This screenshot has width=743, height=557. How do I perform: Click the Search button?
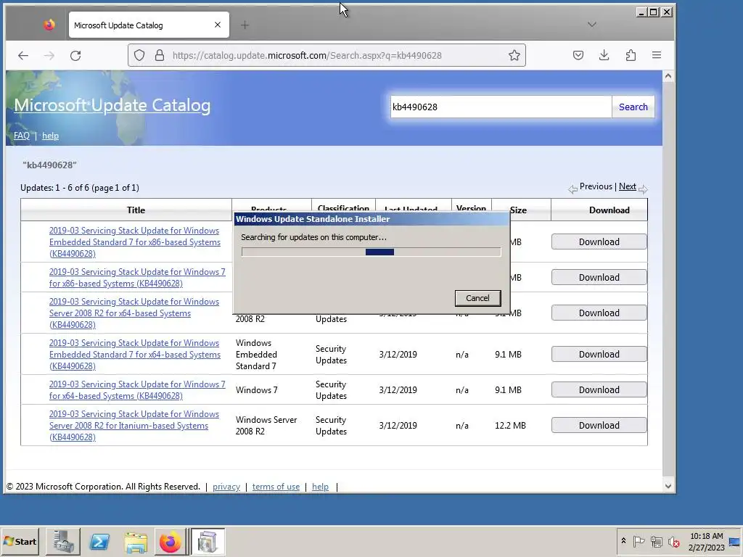point(633,107)
